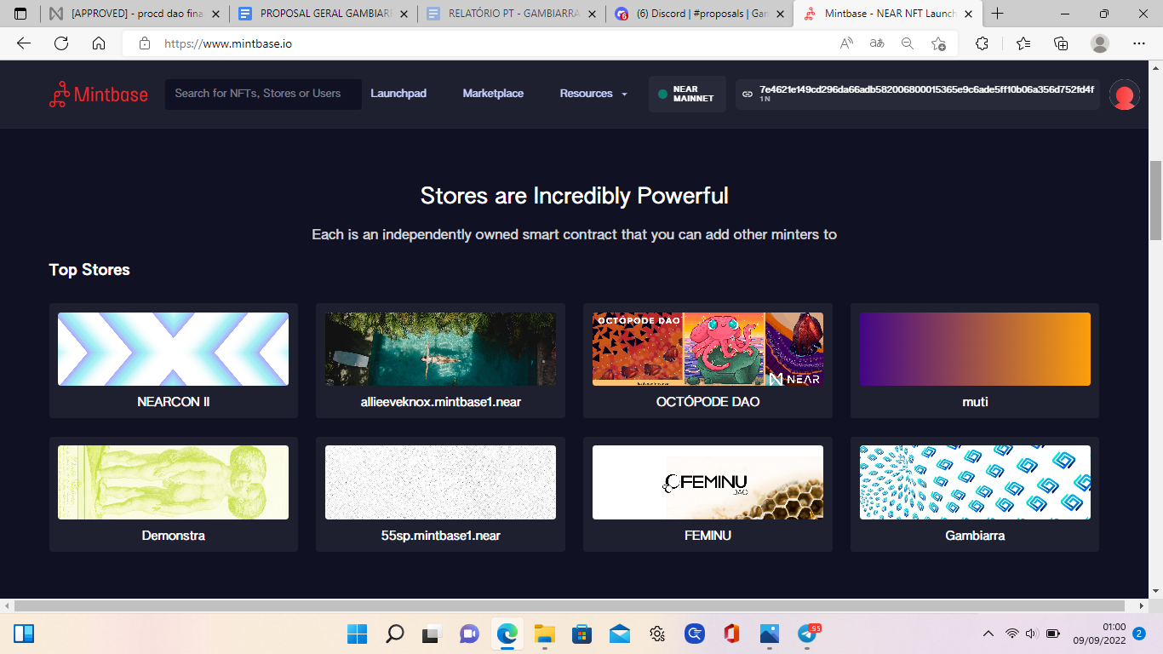
Task: Click the Gambiarra banner image
Action: point(975,482)
